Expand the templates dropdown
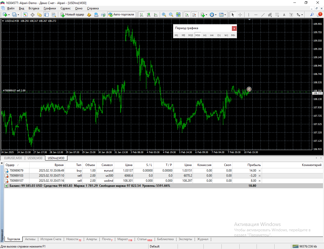The image size is (324, 249). point(225,15)
